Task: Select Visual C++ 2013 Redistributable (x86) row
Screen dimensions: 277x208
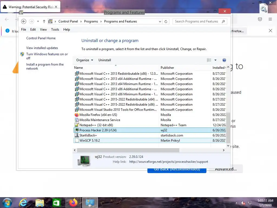Action: [149, 74]
